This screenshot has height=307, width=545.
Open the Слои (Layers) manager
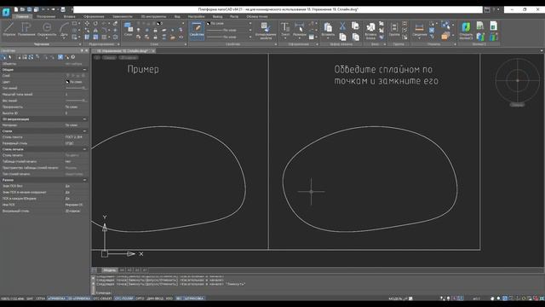pos(129,29)
